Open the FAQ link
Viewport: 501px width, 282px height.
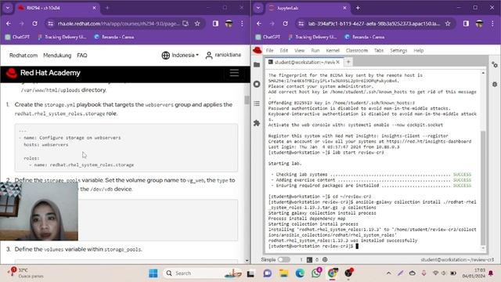pos(82,56)
